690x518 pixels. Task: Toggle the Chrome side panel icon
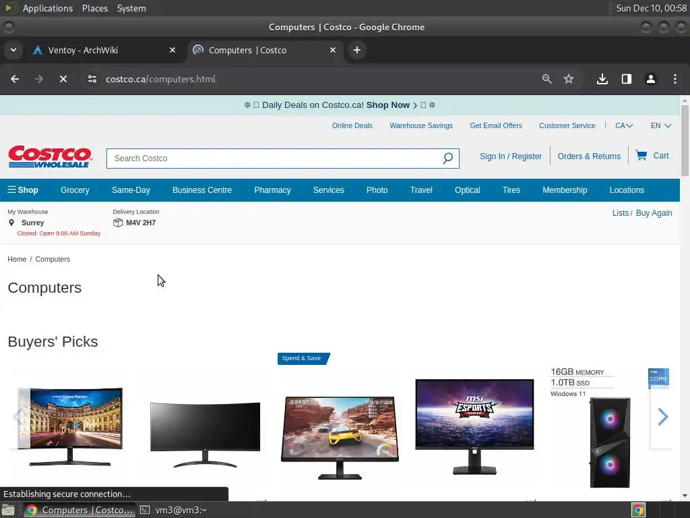coord(626,80)
